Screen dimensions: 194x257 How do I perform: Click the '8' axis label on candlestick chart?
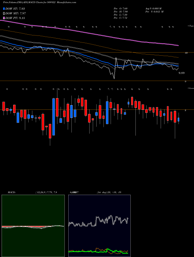click(x=185, y=111)
